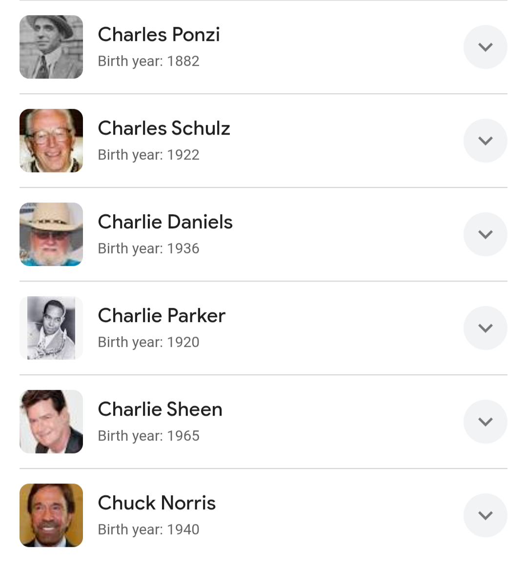The width and height of the screenshot is (527, 565).
Task: Open the photo next to Charlie Daniels
Action: [x=51, y=234]
